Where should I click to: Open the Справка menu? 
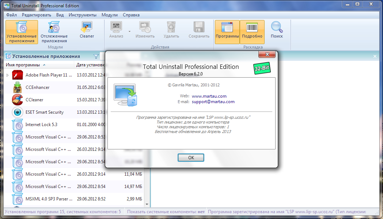[131, 15]
